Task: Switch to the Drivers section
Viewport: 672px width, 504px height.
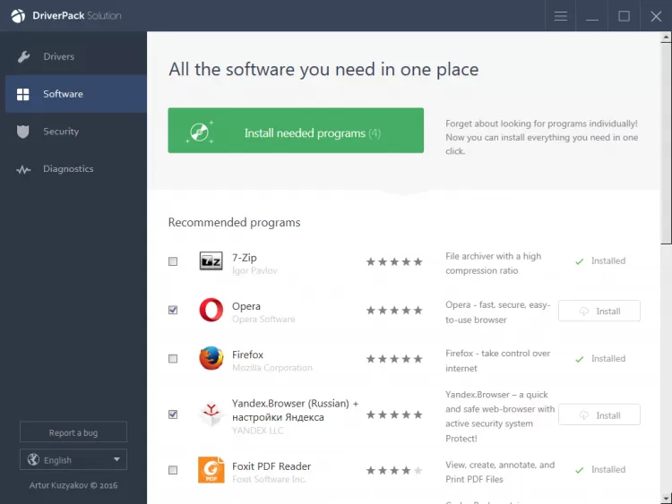Action: click(x=59, y=57)
